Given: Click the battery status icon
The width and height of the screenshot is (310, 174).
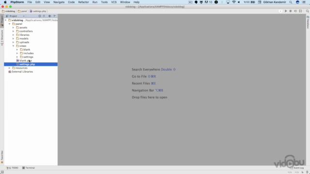Looking at the screenshot, I should [x=253, y=2].
